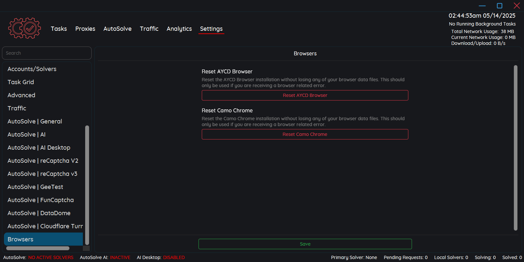Select the Settings tab
Screen dimensions: 524x262
click(x=211, y=29)
